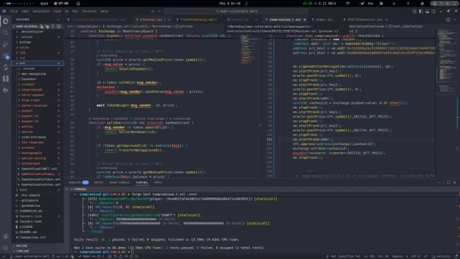
Task: Open the Accounts icon in activity bar
Action: (5, 237)
